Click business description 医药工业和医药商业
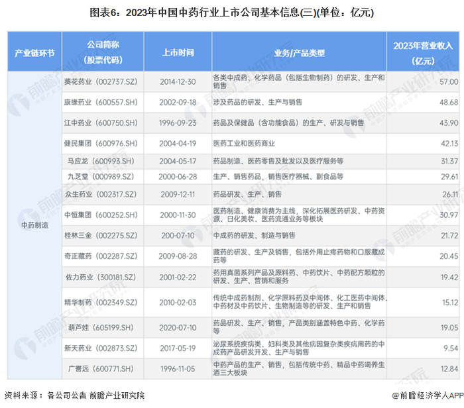The width and height of the screenshot is (464, 408). coord(244,143)
